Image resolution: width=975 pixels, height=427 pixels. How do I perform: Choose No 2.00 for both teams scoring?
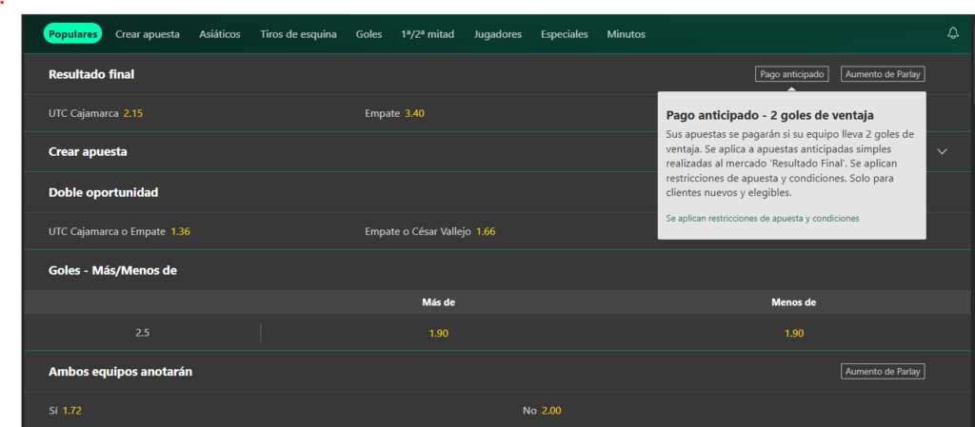542,410
